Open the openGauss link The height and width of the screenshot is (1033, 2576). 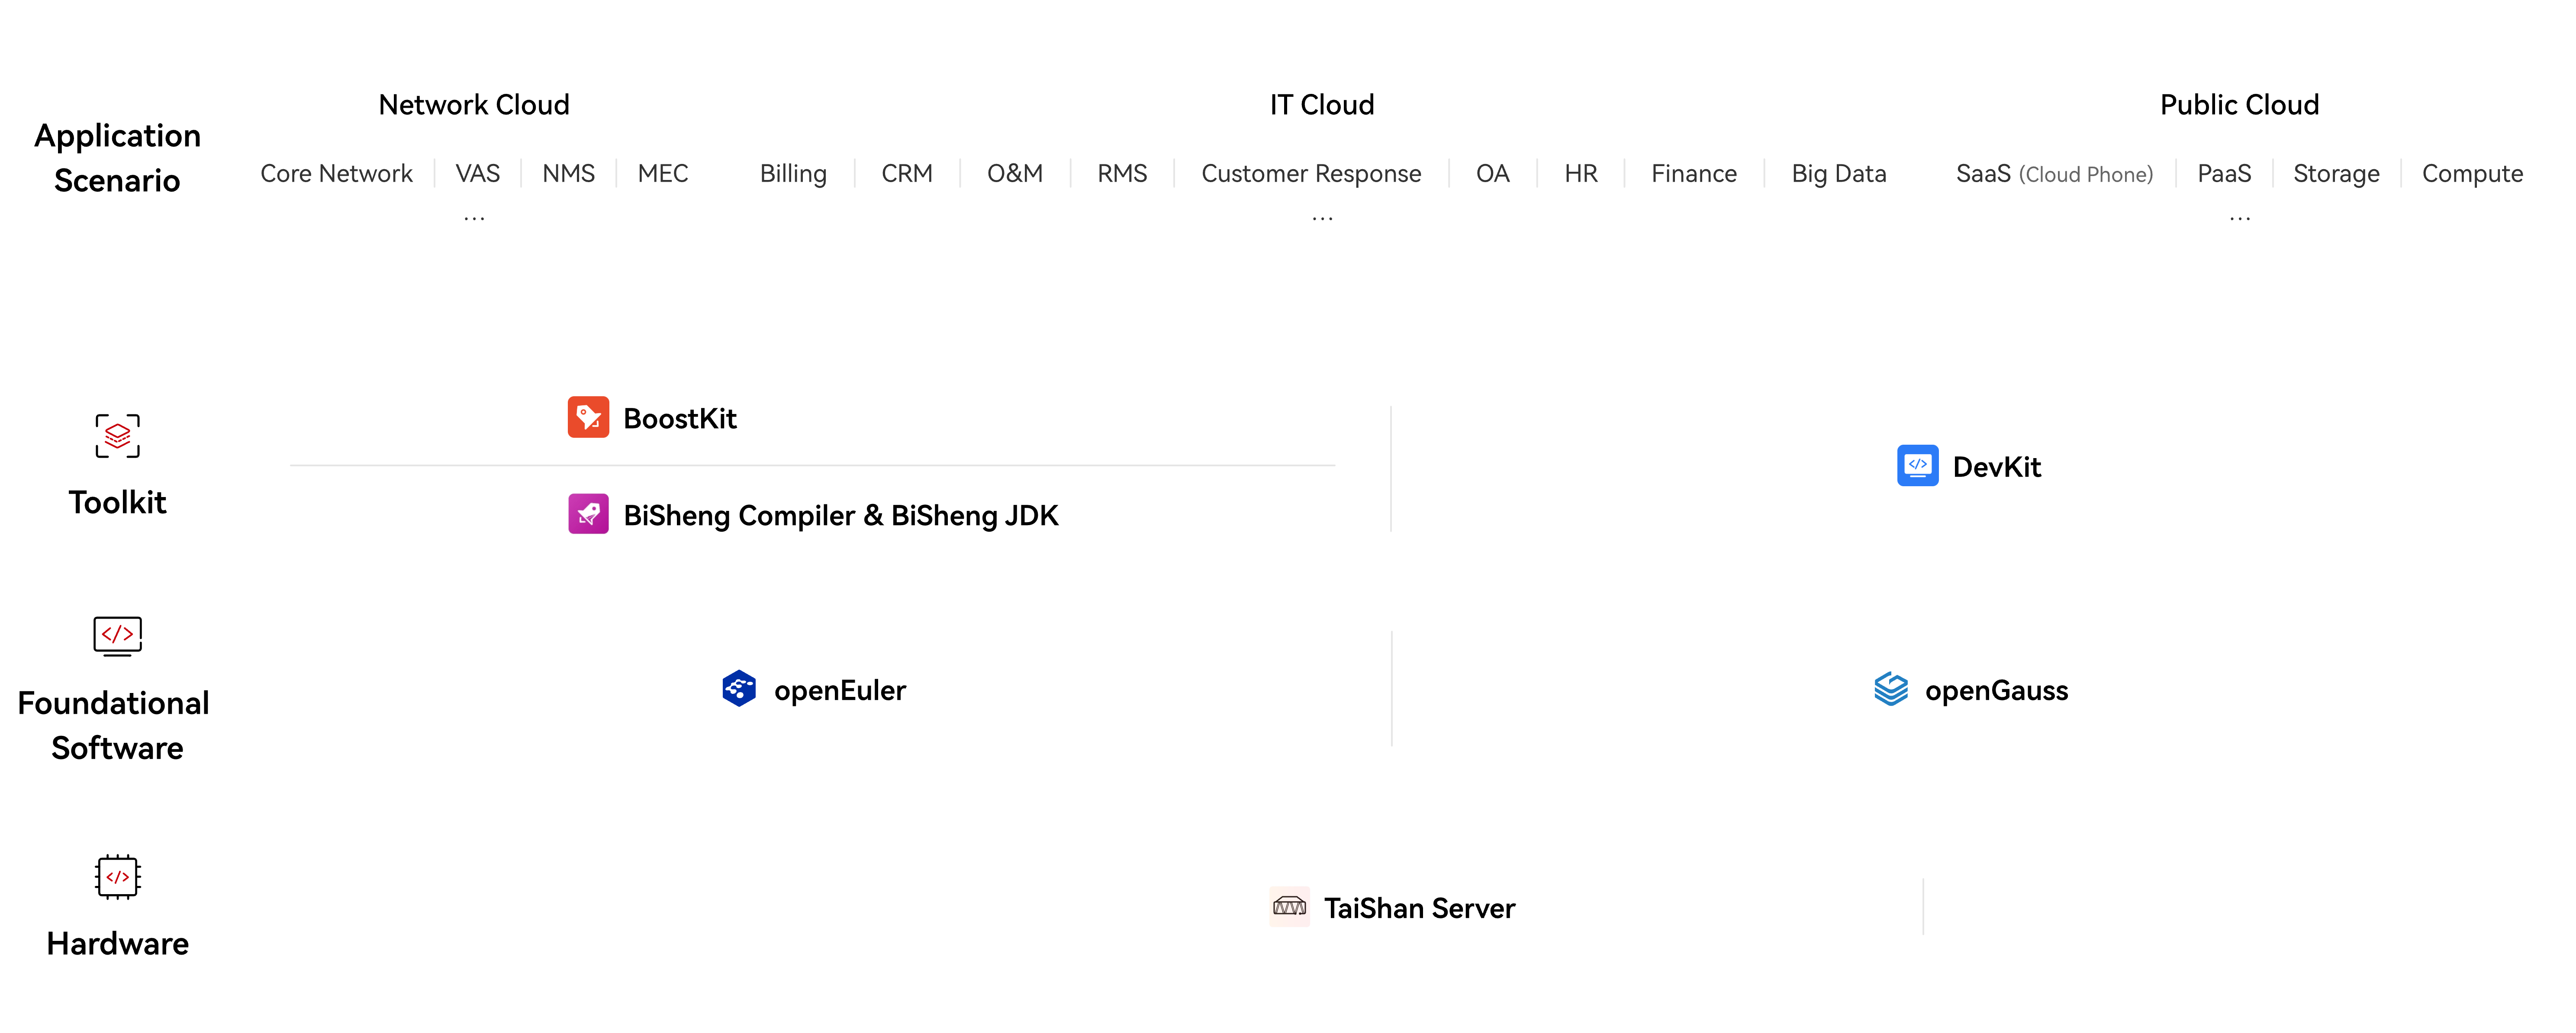pyautogui.click(x=1996, y=690)
